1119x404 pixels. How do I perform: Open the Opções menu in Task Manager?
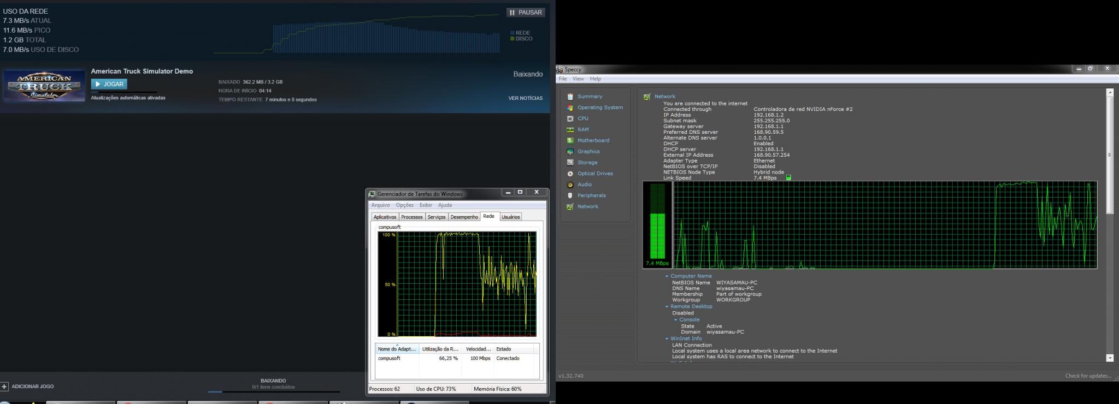coord(405,205)
